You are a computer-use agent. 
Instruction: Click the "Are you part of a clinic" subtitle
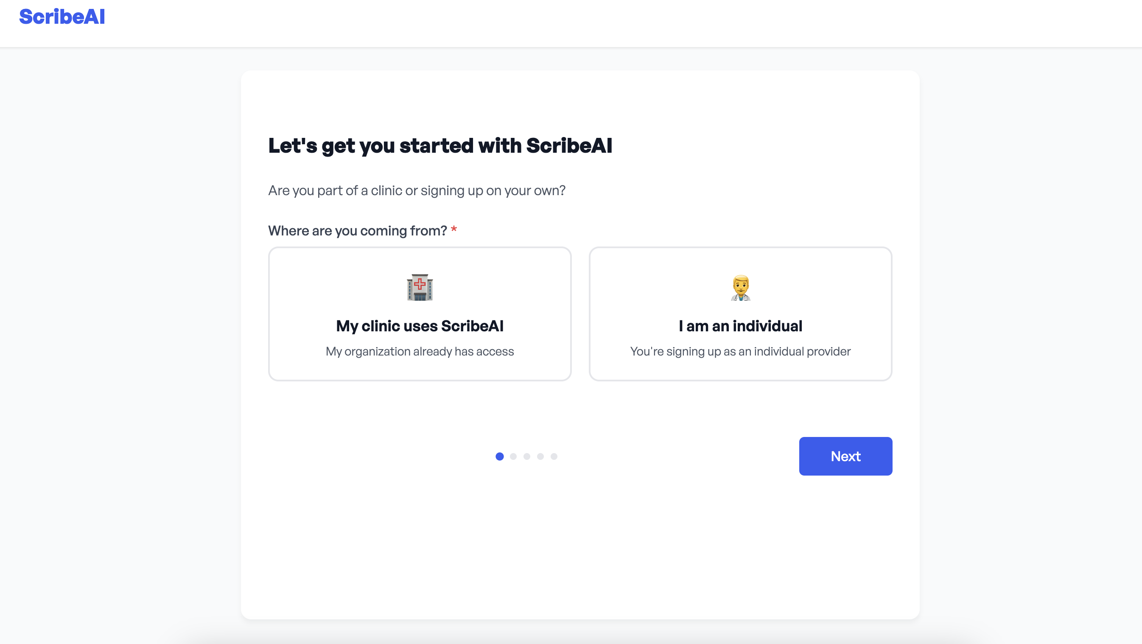click(x=417, y=190)
